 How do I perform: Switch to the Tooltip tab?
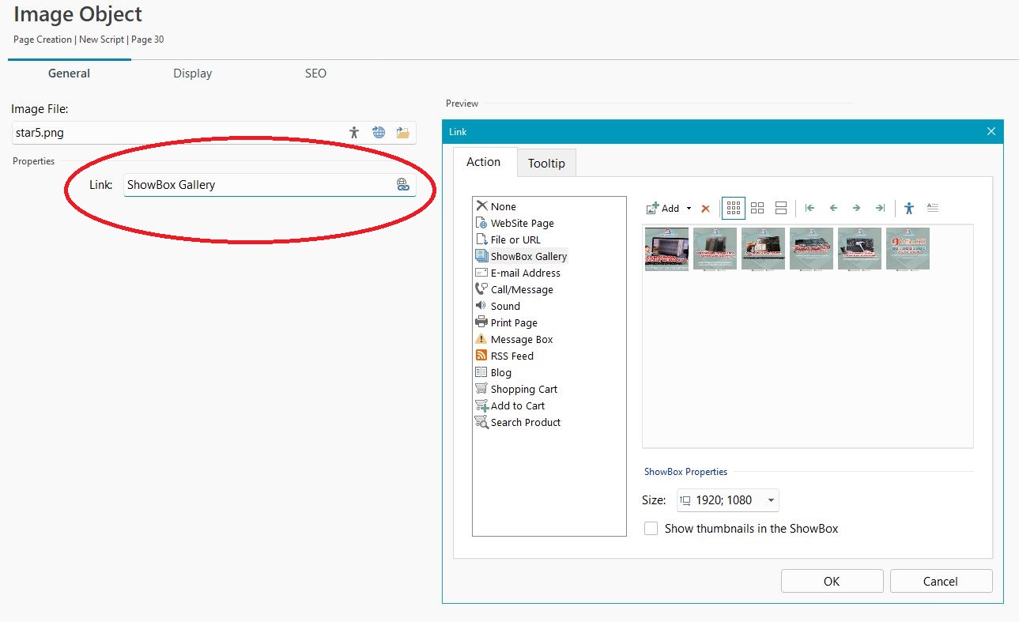pyautogui.click(x=546, y=163)
